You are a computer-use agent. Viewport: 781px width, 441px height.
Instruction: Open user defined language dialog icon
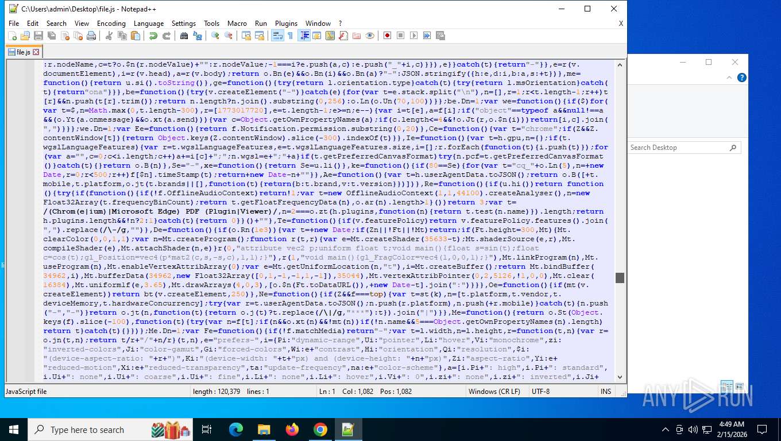point(317,36)
